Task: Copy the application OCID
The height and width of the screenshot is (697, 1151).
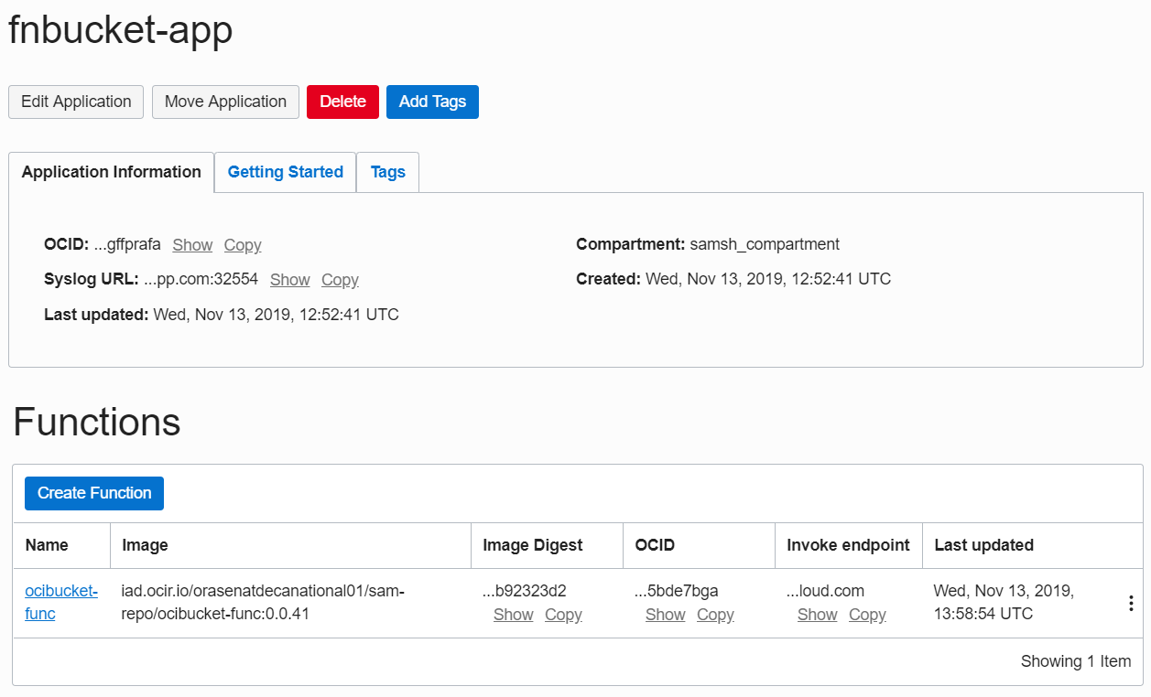Action: (x=242, y=245)
